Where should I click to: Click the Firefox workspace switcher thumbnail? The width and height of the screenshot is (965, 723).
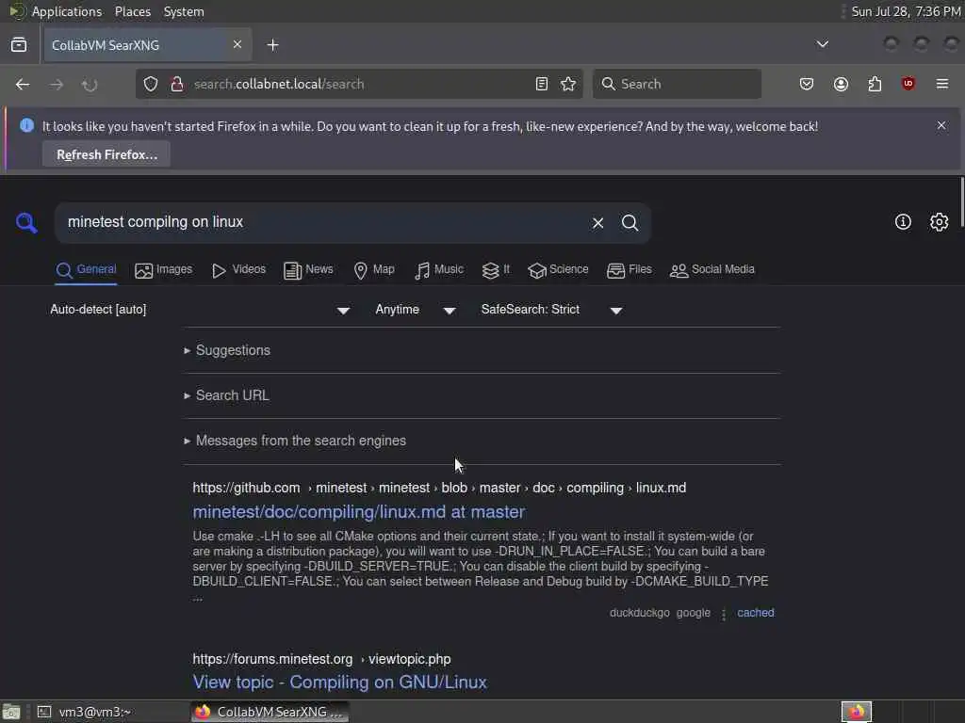[856, 712]
